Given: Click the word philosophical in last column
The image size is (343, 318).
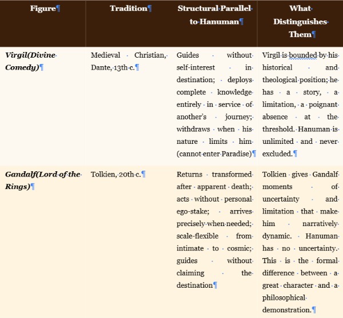Looking at the screenshot, I should (284, 297).
